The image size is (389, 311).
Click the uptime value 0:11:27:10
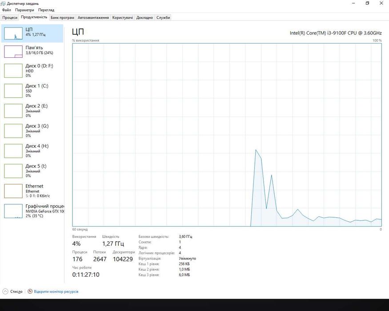[x=86, y=275]
